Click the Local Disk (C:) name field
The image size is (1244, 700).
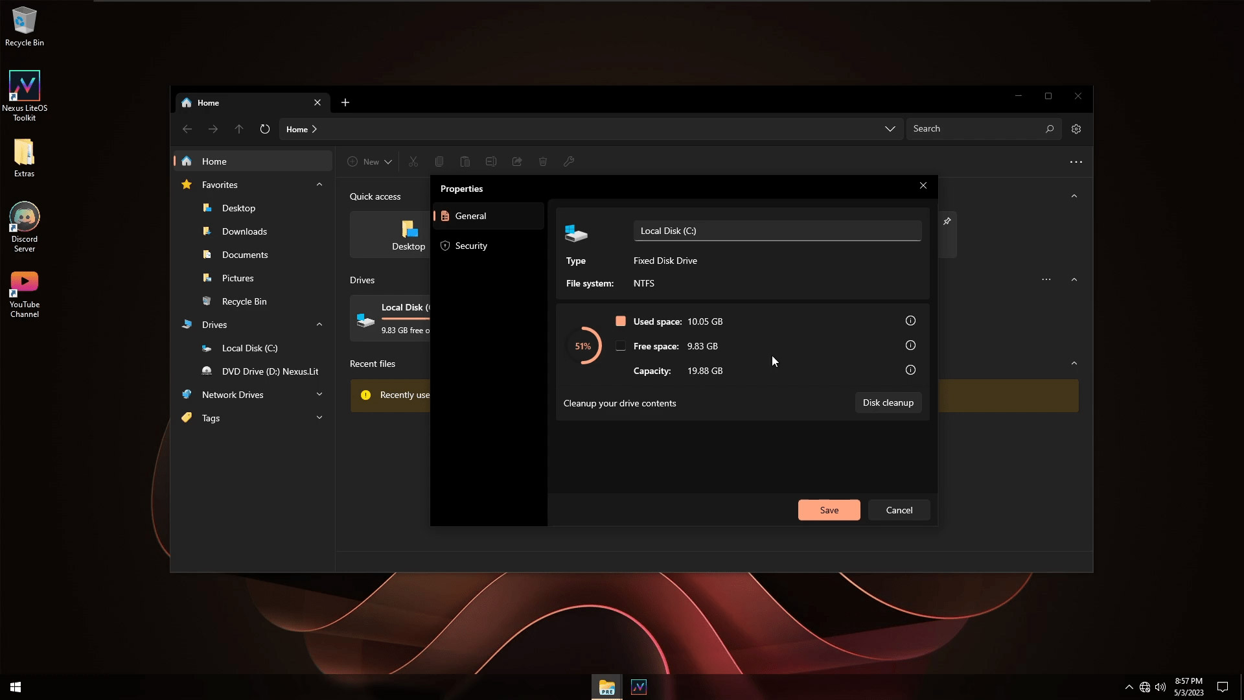click(777, 231)
